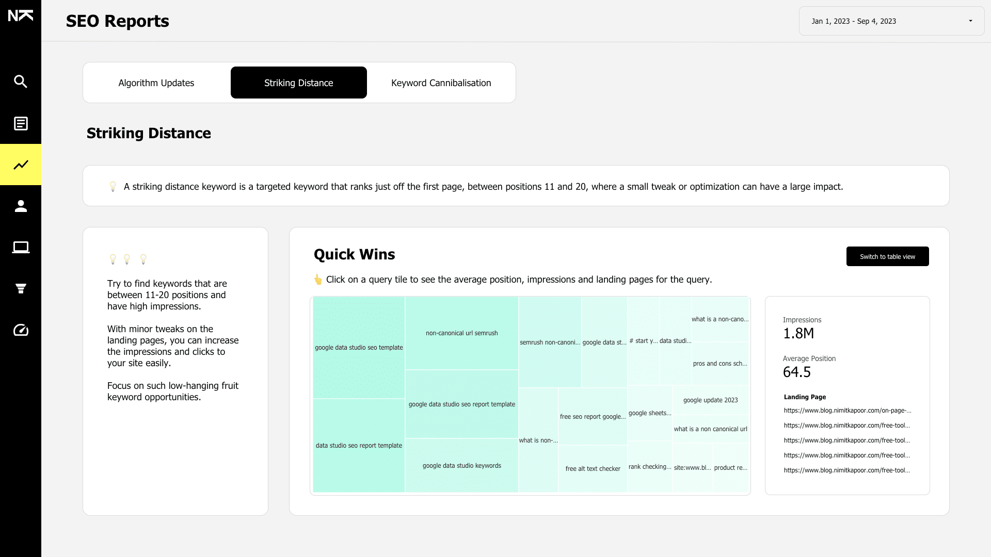This screenshot has height=557, width=991.
Task: Select 'data studio seo report template' tile
Action: pos(359,446)
